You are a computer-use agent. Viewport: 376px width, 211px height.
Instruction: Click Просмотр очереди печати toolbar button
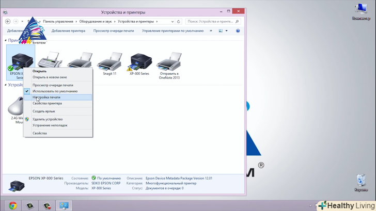pos(114,30)
